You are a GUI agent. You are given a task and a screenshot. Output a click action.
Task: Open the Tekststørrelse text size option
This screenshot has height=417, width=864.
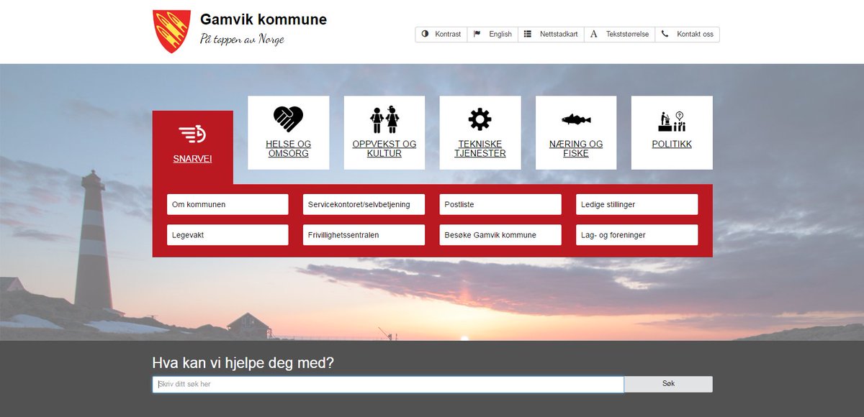coord(627,34)
